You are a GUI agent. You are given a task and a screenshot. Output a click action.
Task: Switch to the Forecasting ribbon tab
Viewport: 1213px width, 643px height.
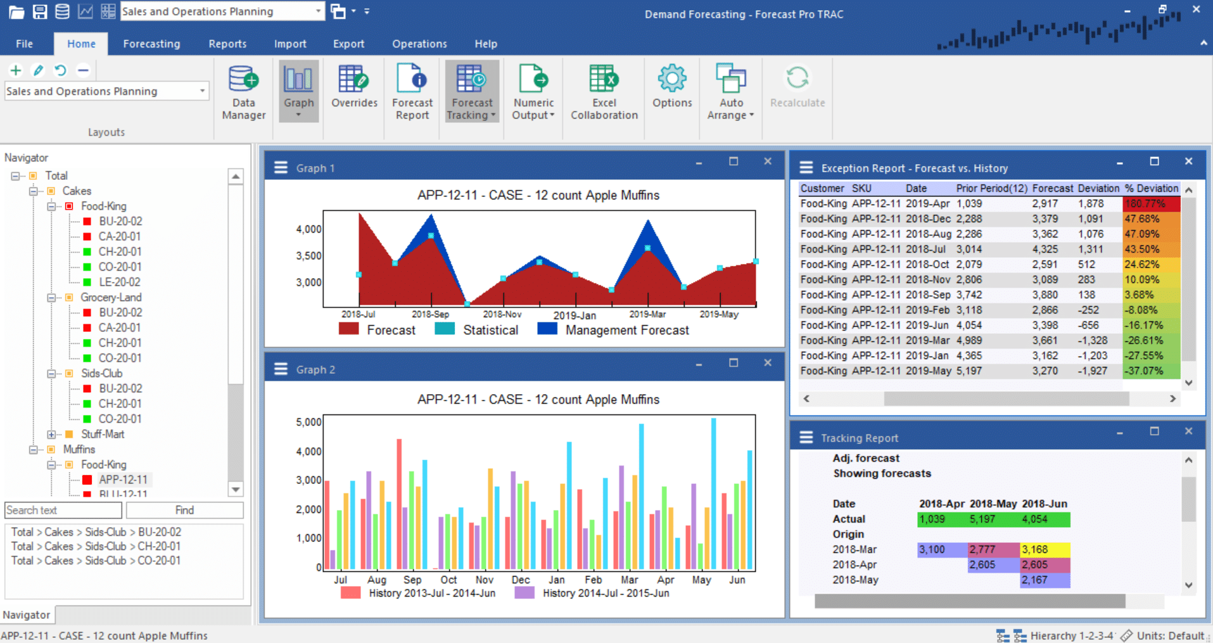(x=151, y=44)
